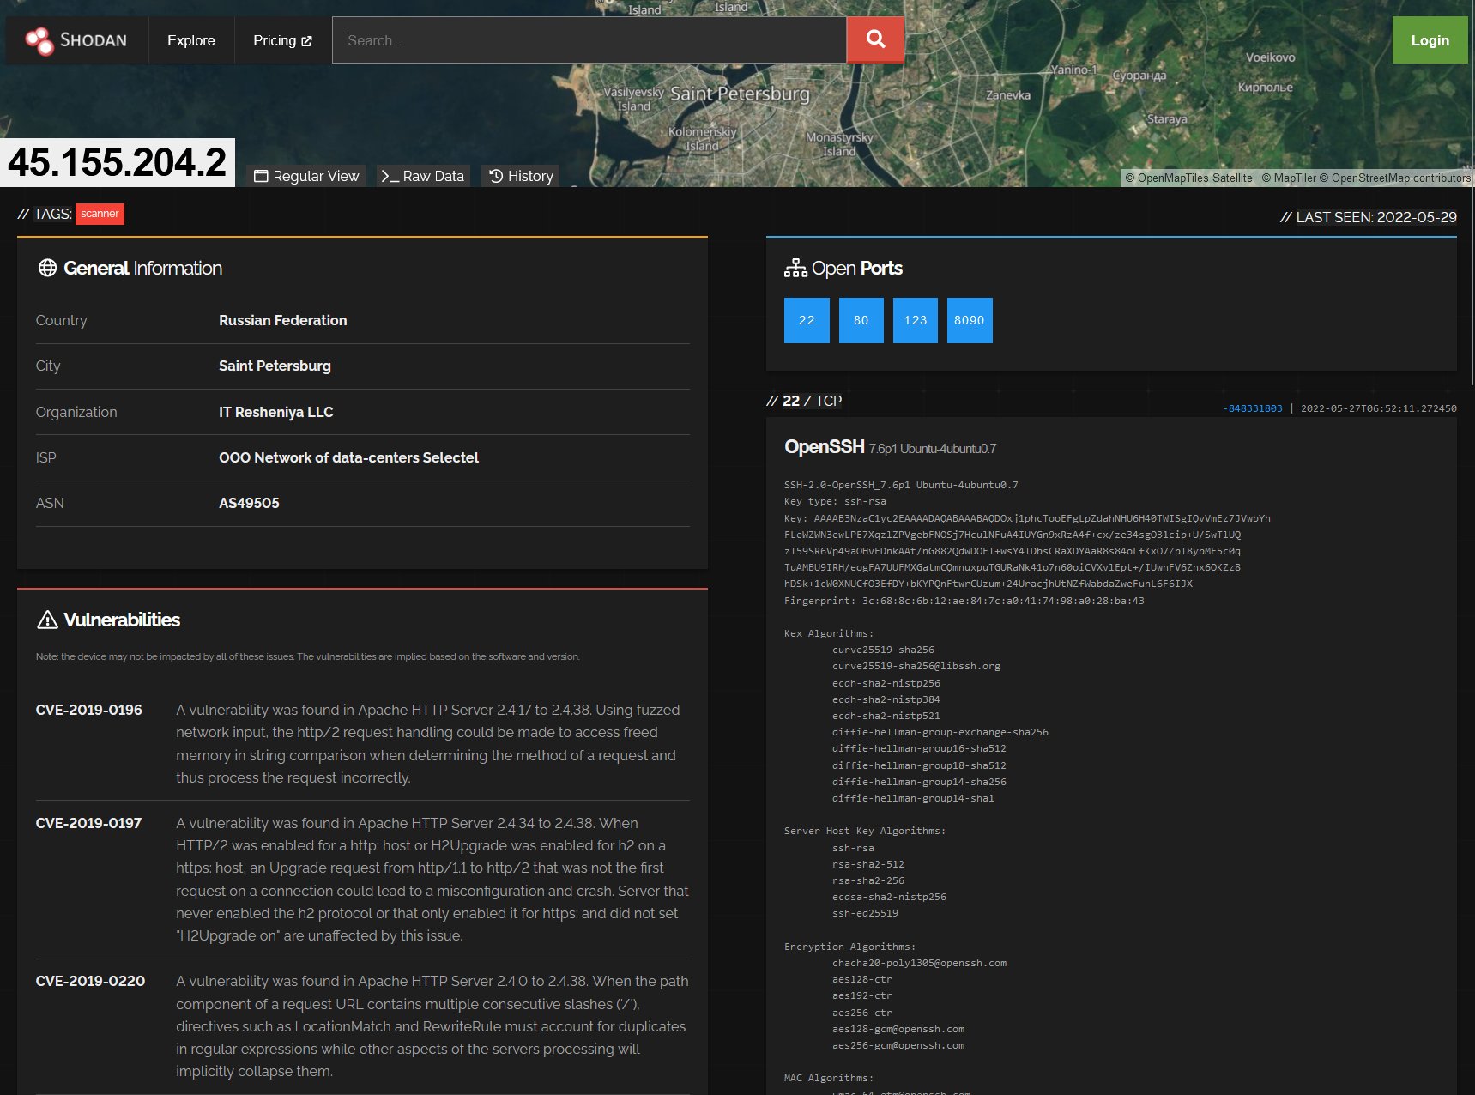This screenshot has width=1475, height=1095.
Task: Open the Explore menu item
Action: coord(191,40)
